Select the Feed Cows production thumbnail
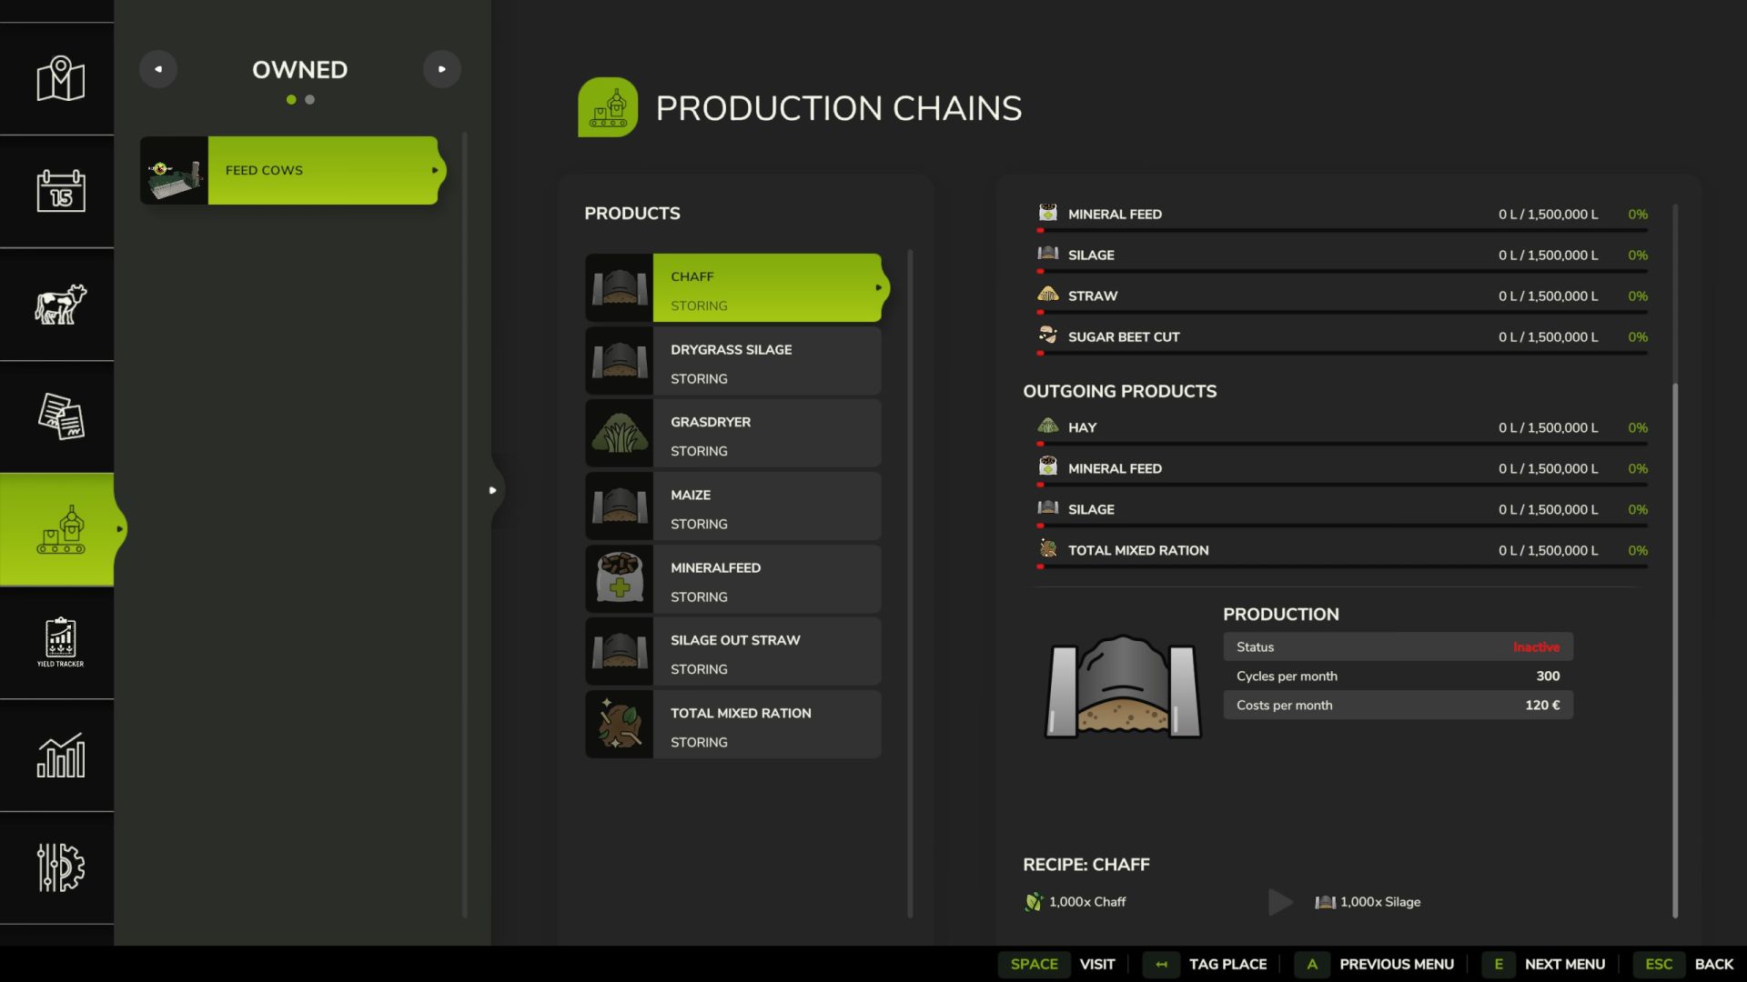Image resolution: width=1747 pixels, height=982 pixels. tap(174, 170)
